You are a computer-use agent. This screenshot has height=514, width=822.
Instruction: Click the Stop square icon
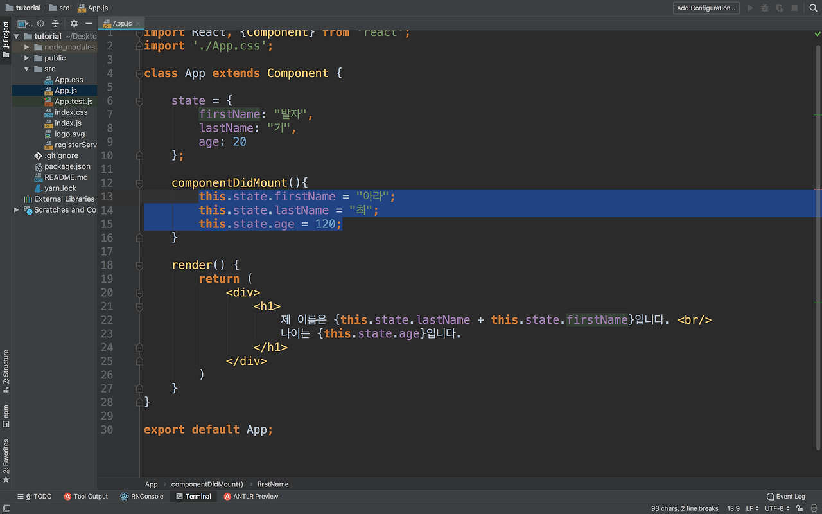coord(794,8)
